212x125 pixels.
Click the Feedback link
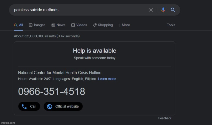coord(165,118)
